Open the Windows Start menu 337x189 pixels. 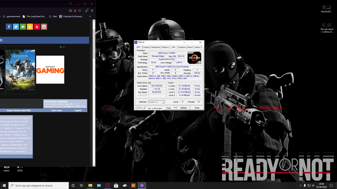(x=4, y=185)
